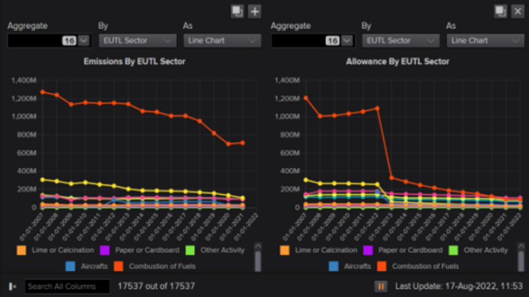The image size is (529, 297).
Task: Toggle the Combustion of Fuels swatch in the Allowance legend
Action: click(382, 266)
